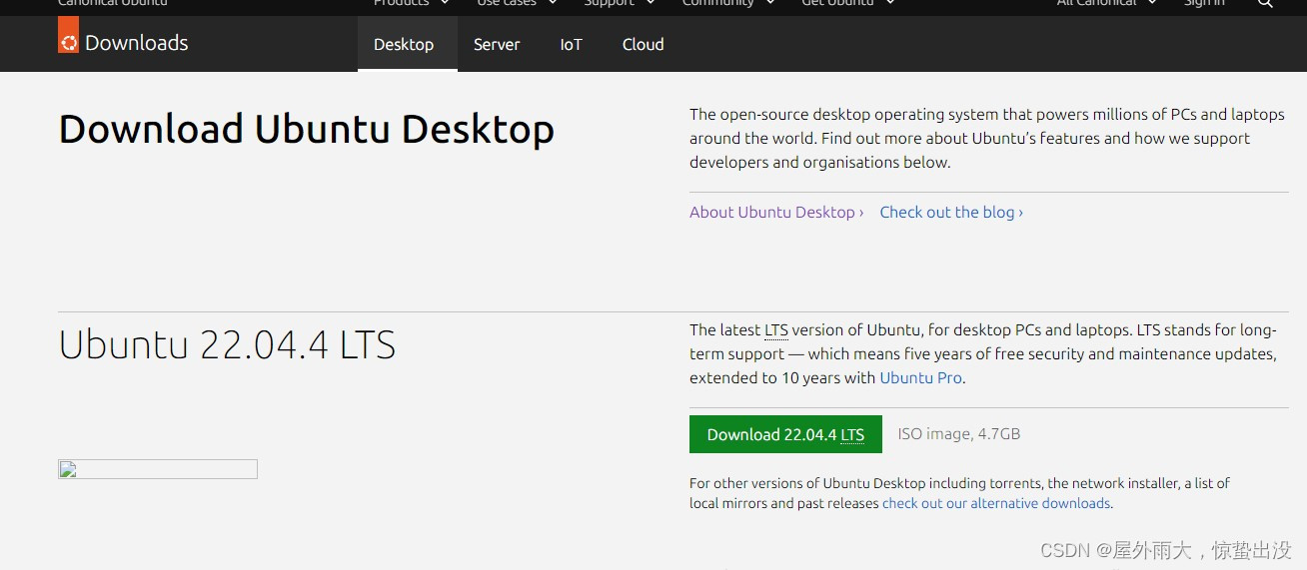1307x570 pixels.
Task: Open the Ubuntu Pro link
Action: pos(920,377)
